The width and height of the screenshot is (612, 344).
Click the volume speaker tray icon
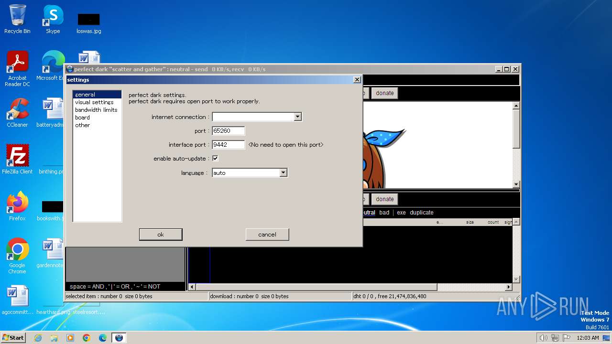(x=544, y=338)
